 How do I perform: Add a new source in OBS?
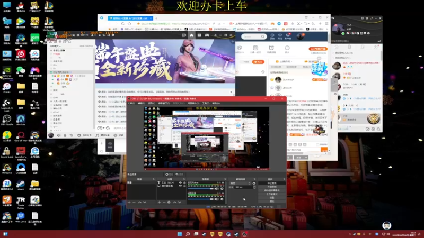pyautogui.click(x=160, y=202)
